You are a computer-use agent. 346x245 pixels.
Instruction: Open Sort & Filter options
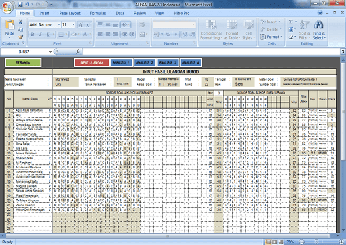coord(305,30)
